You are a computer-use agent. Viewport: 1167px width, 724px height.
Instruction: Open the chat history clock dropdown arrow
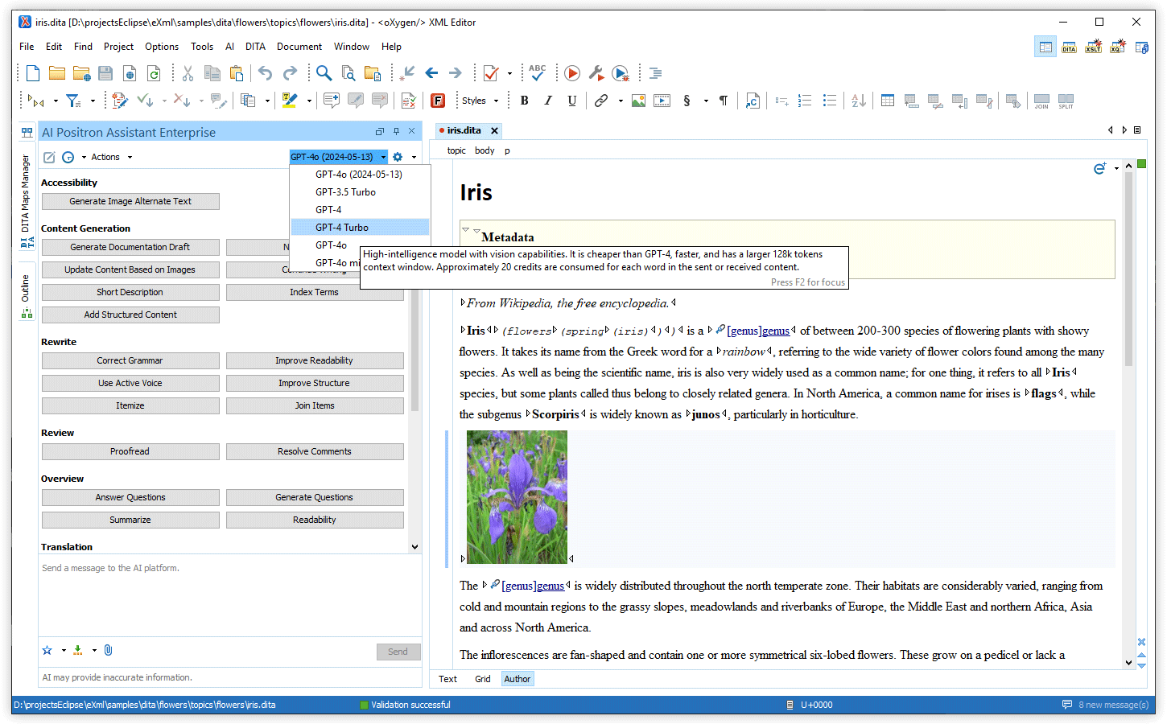pos(84,157)
